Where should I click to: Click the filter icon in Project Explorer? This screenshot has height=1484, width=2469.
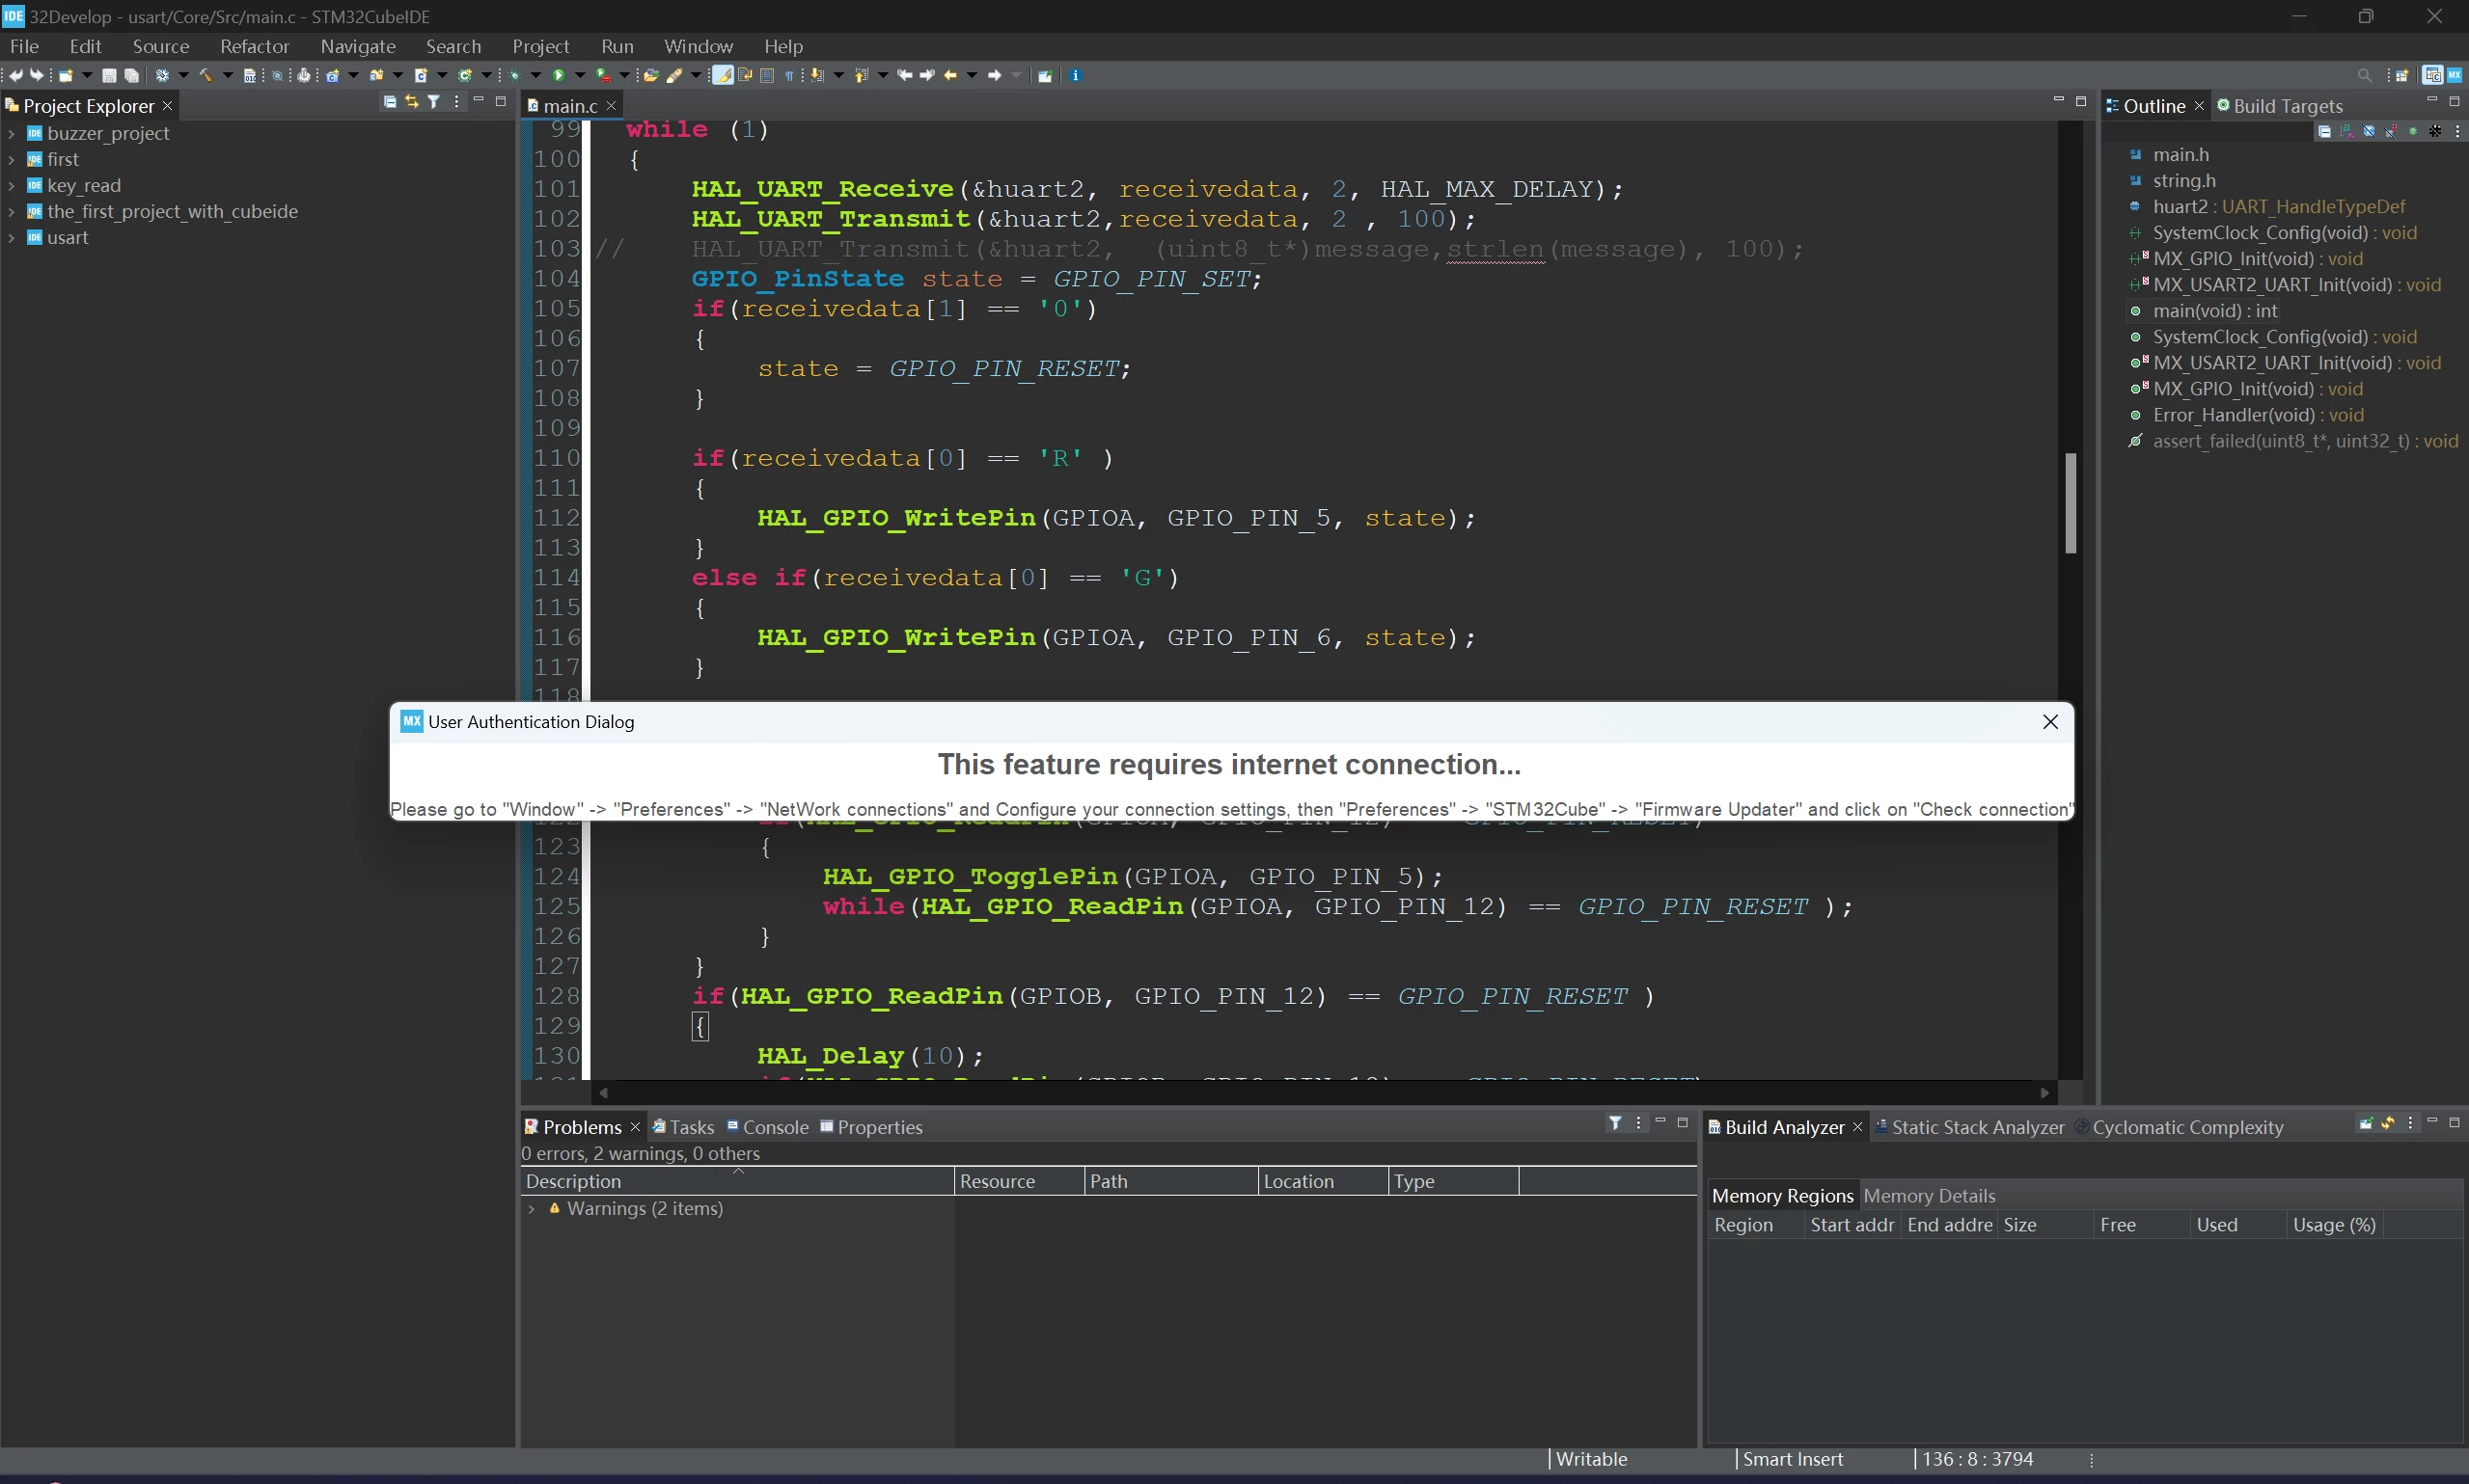(x=434, y=101)
